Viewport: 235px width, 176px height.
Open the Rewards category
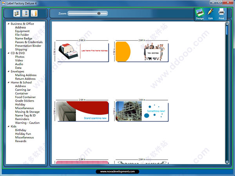(21, 141)
